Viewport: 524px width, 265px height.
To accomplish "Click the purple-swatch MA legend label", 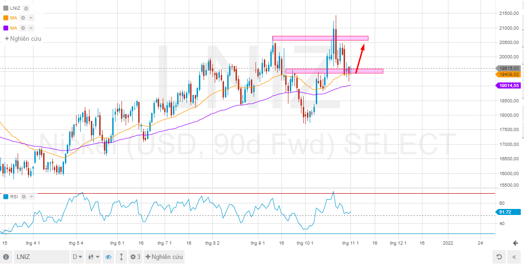I will coord(14,28).
